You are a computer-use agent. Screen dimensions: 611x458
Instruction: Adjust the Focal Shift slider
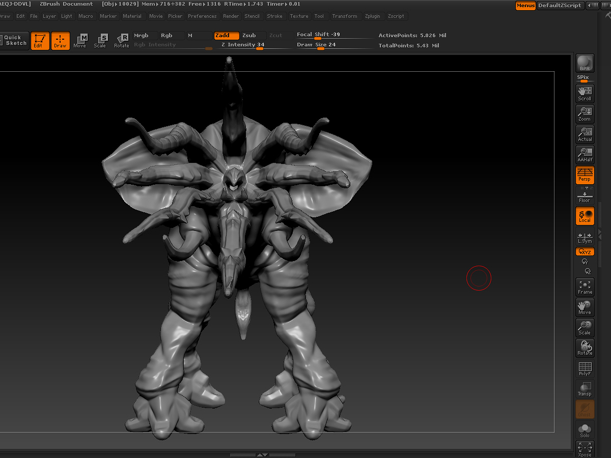(x=334, y=35)
